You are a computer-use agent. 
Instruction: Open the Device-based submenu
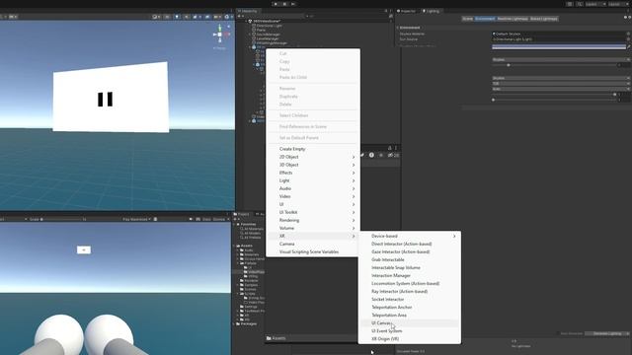point(410,236)
